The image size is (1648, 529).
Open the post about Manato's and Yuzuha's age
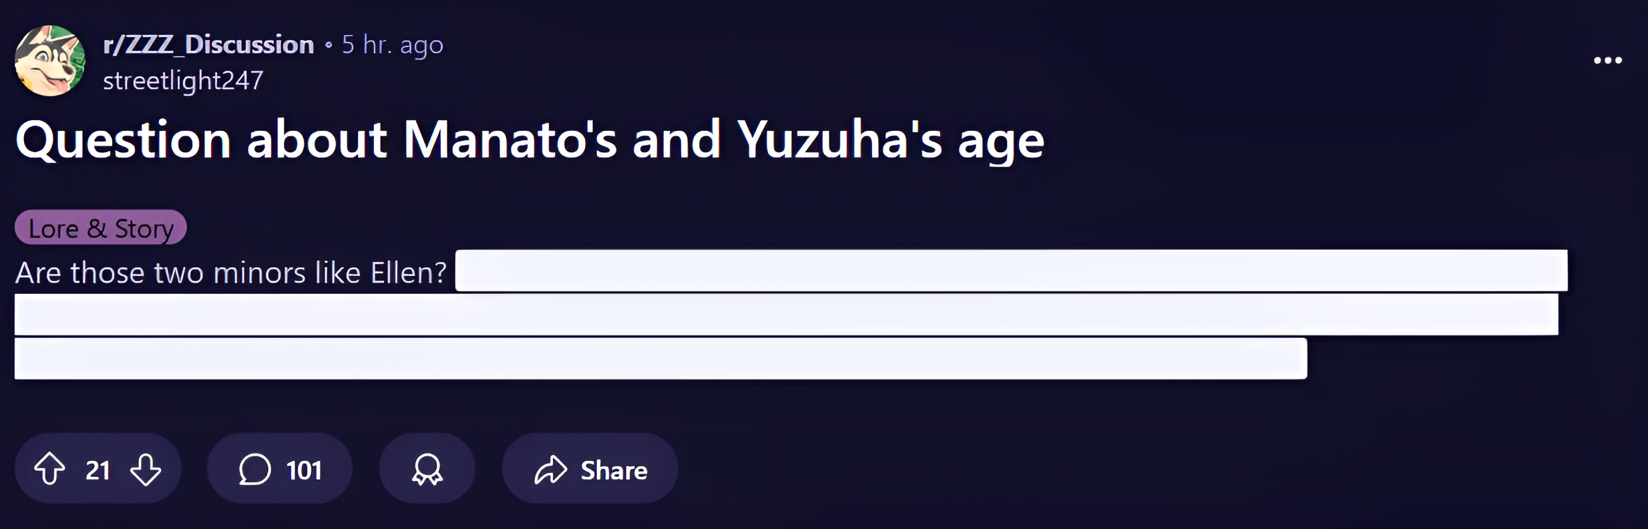pos(530,140)
